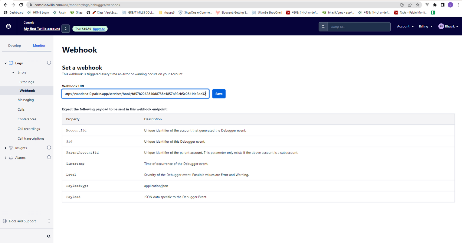462x243 pixels.
Task: Open Calls logs
Action: tap(21, 109)
